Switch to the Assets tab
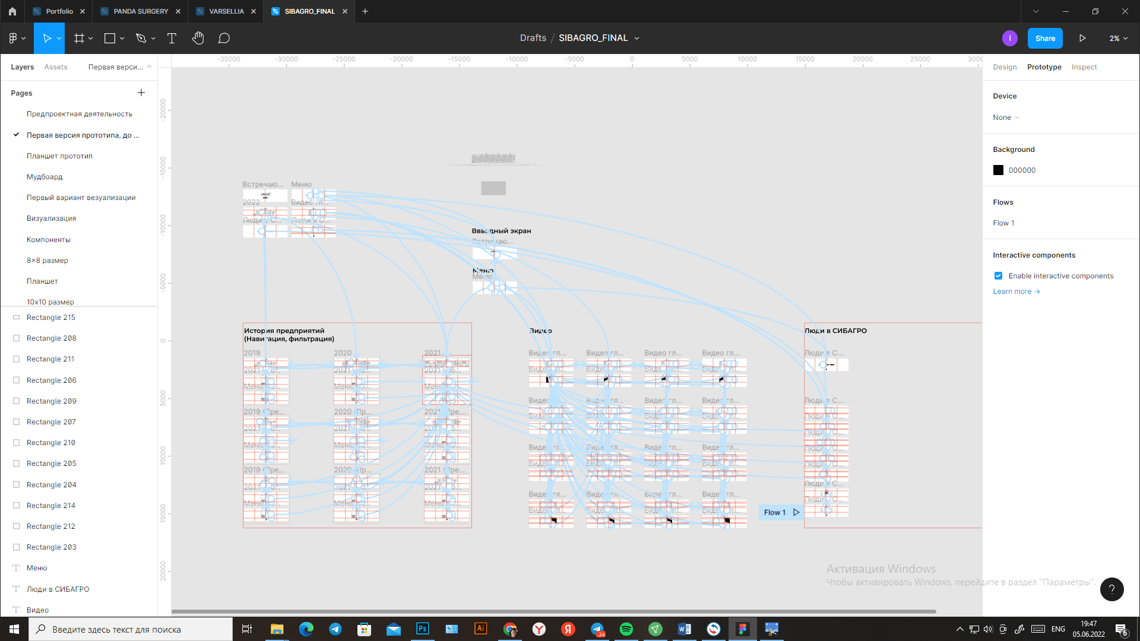 (56, 67)
